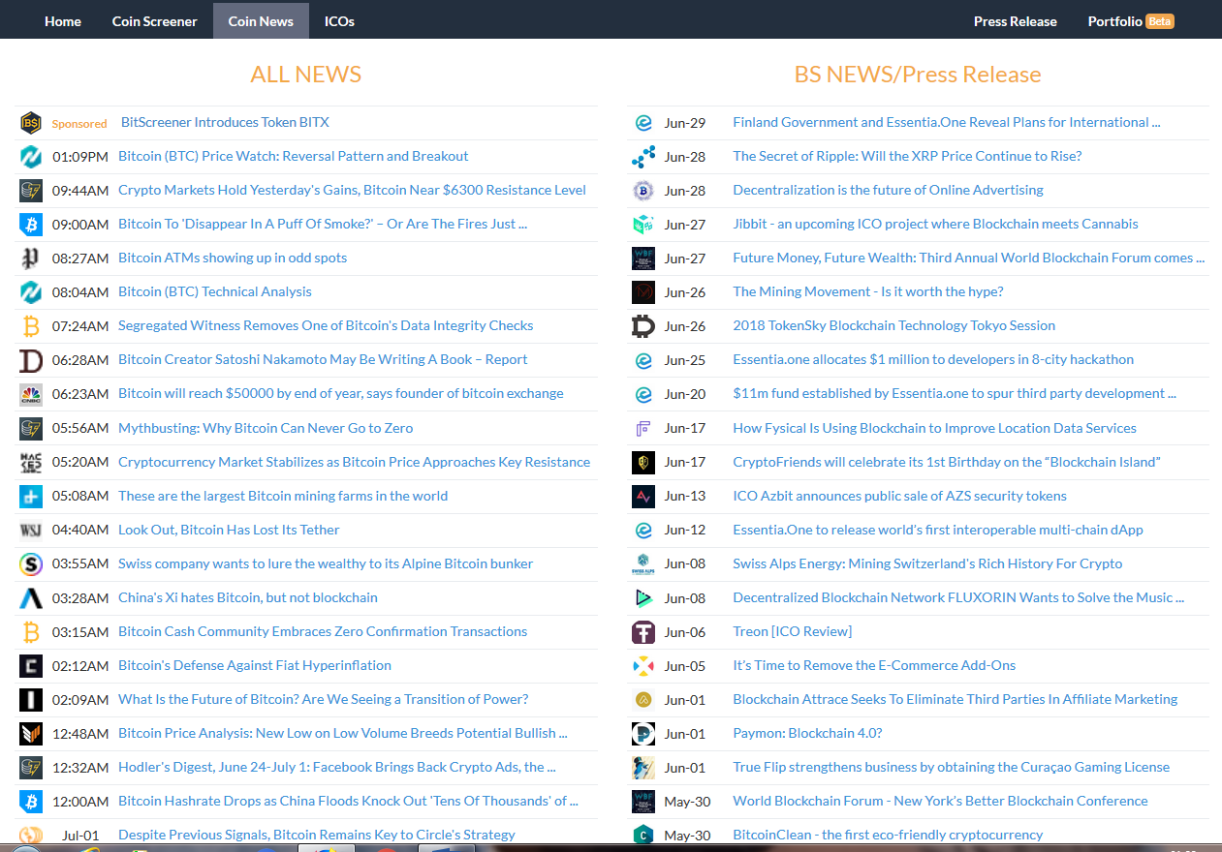Open 'Hodler's Digest, June 24-July 1' article

click(337, 767)
